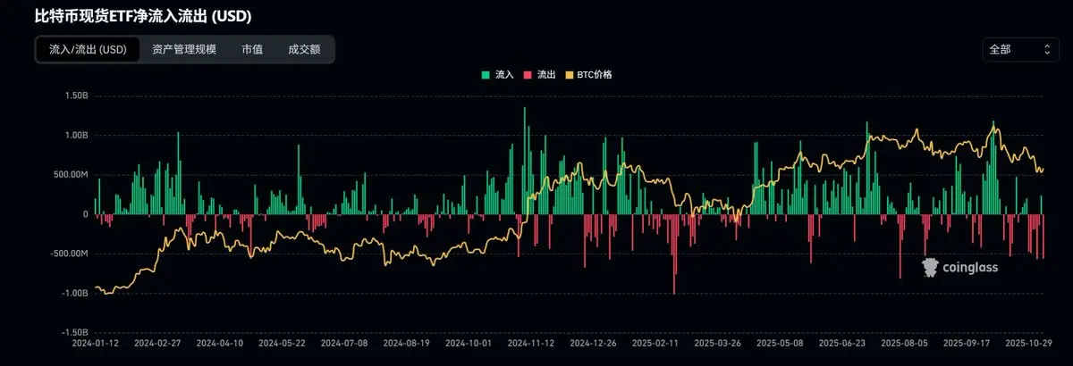Image resolution: width=1073 pixels, height=366 pixels.
Task: Click the 2024-11-12 date label
Action: [530, 342]
